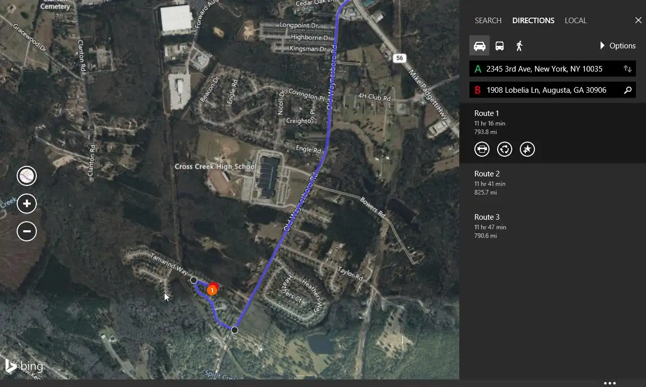The image size is (646, 387).
Task: Zoom out with the minus button
Action: pos(27,231)
